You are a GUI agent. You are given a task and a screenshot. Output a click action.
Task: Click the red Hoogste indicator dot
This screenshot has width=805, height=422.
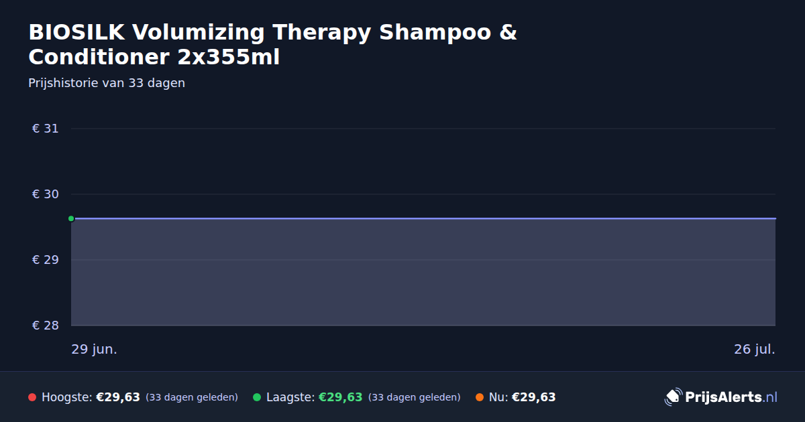pyautogui.click(x=32, y=397)
